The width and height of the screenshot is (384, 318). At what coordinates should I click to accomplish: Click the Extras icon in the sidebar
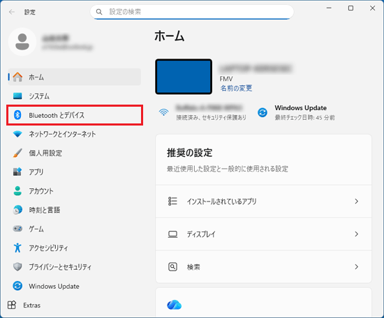(x=12, y=305)
